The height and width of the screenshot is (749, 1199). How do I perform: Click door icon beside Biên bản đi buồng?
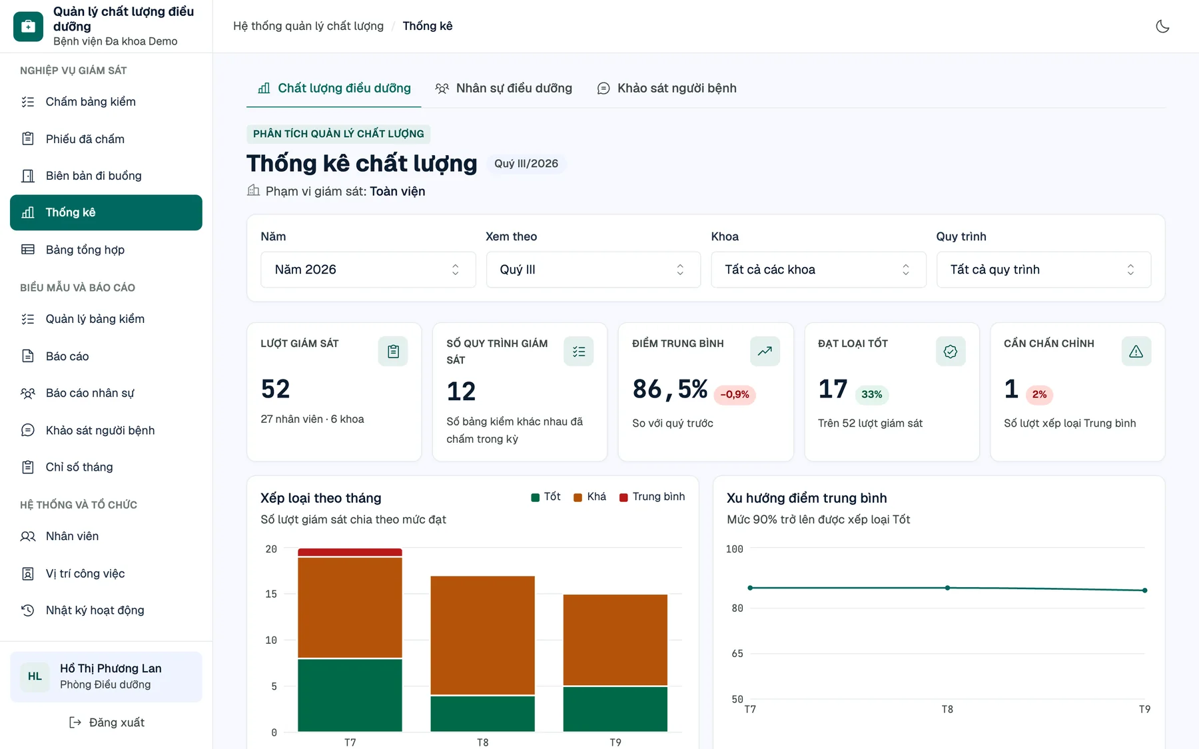coord(28,176)
